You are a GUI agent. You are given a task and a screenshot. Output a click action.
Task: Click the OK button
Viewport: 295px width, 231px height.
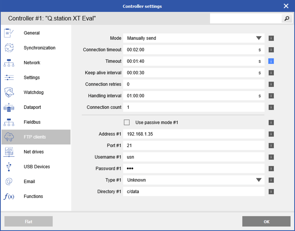click(x=266, y=222)
